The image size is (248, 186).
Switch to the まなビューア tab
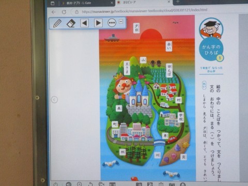[144, 2]
